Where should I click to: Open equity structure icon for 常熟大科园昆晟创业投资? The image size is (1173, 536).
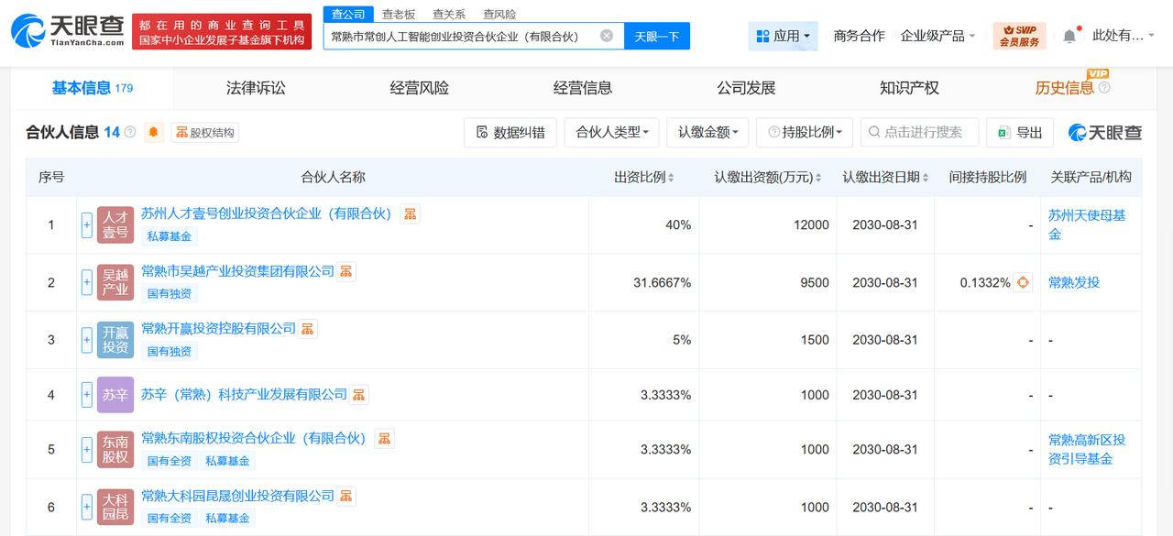pos(345,496)
